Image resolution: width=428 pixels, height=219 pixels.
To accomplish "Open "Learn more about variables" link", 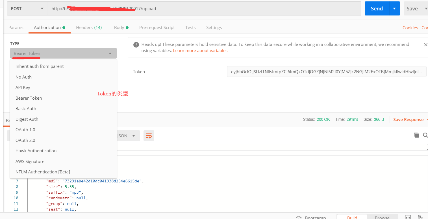I will coord(200,50).
